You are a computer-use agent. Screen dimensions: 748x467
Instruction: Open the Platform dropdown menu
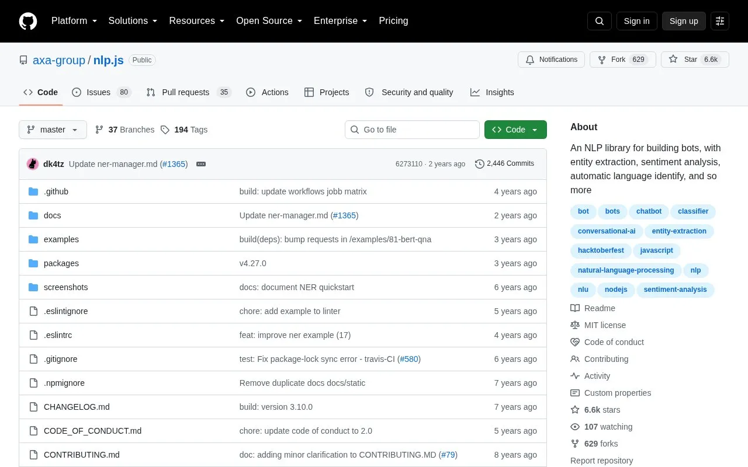click(x=74, y=21)
